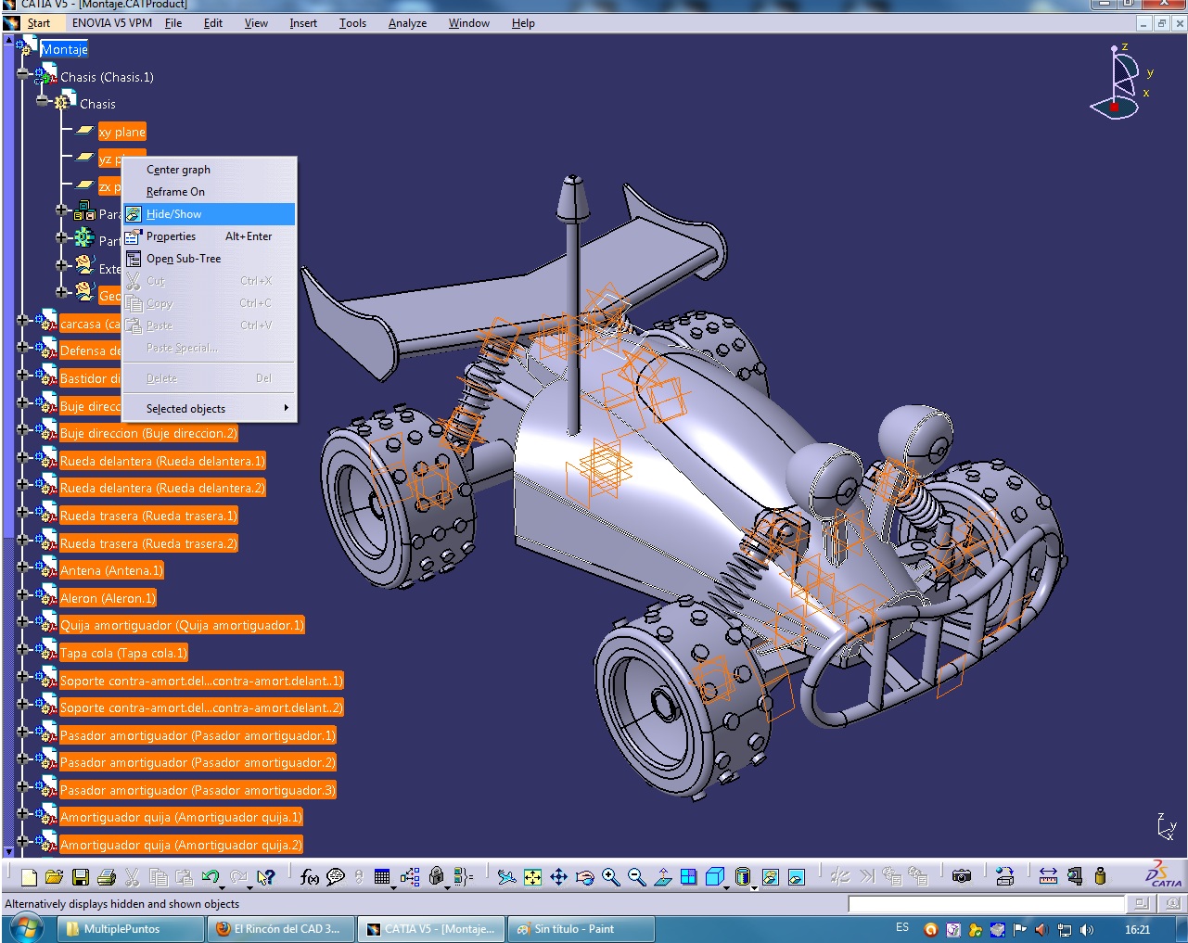Fit All In view icon
Screen dimensions: 1188x943
532,876
